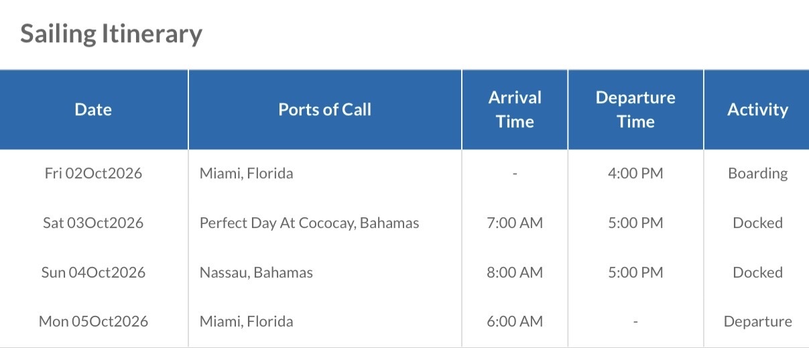Select the Date column header

(93, 109)
